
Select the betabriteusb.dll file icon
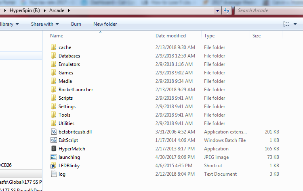click(53, 132)
